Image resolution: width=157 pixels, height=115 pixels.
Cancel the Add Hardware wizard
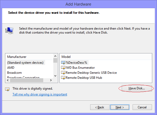tap(142, 107)
